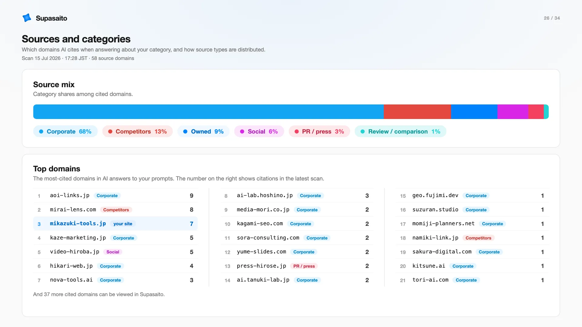The width and height of the screenshot is (582, 327).
Task: Click citation count 9 for aoi-links.jp
Action: click(192, 196)
